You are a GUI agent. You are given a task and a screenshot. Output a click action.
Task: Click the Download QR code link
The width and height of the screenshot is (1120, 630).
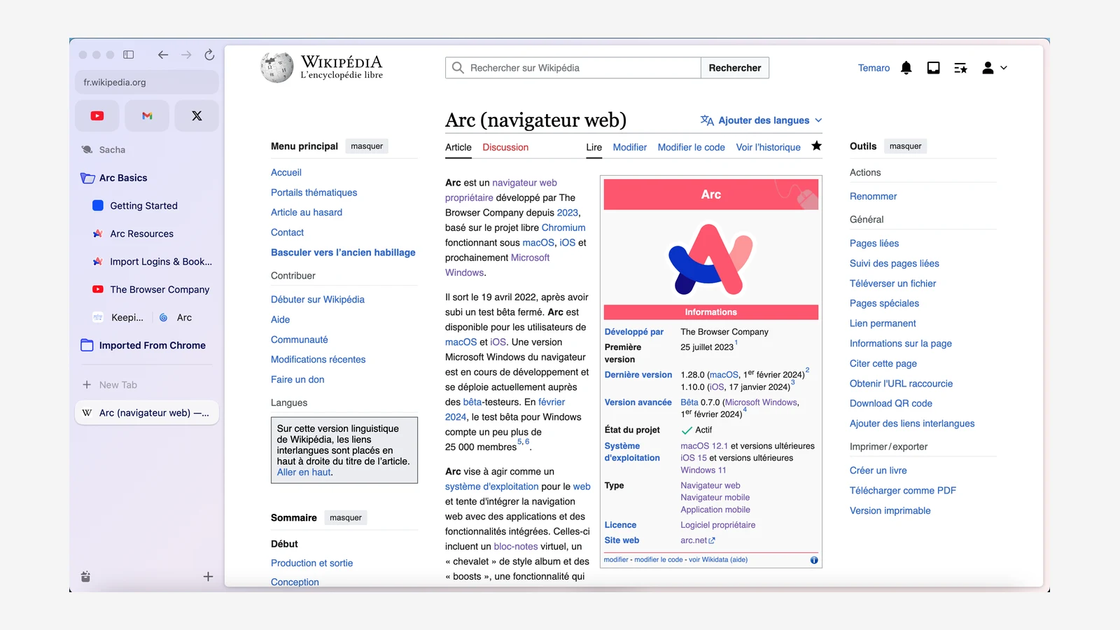point(891,404)
